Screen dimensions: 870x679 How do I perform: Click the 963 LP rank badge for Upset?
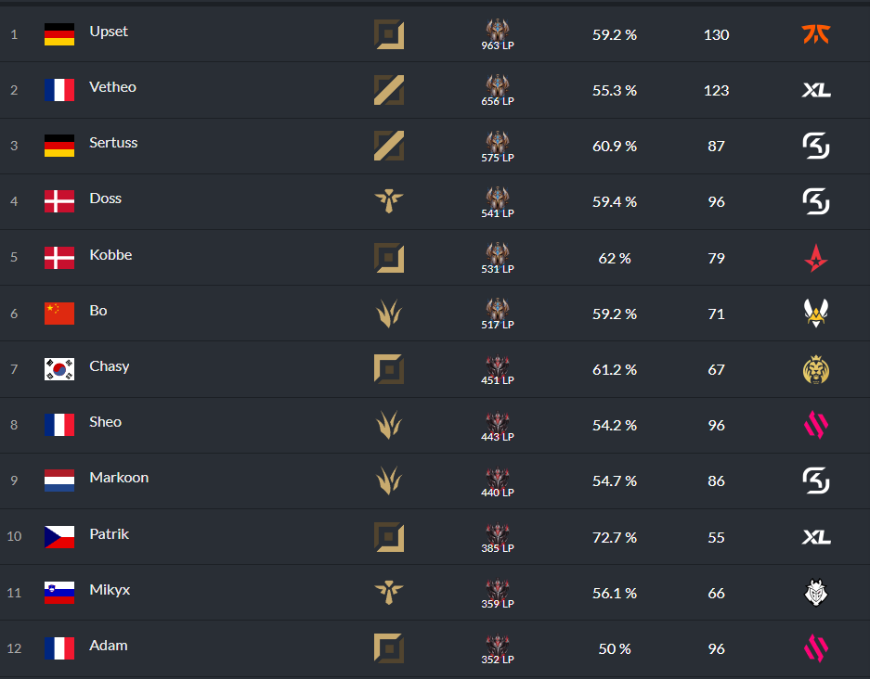[x=498, y=35]
